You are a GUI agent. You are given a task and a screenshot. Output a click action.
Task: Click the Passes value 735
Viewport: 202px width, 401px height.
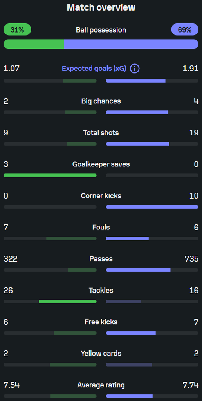tap(191, 259)
